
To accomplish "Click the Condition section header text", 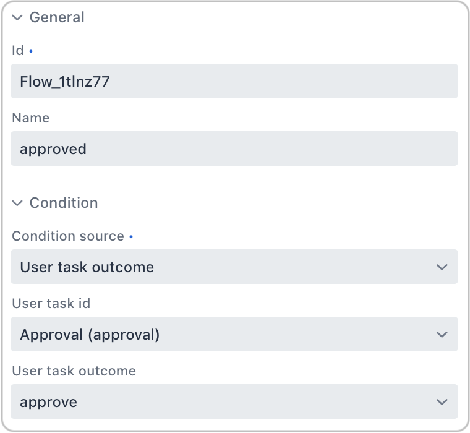I will pos(64,203).
